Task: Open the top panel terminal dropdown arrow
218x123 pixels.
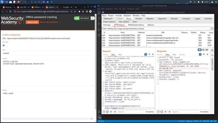Action: click(x=24, y=2)
